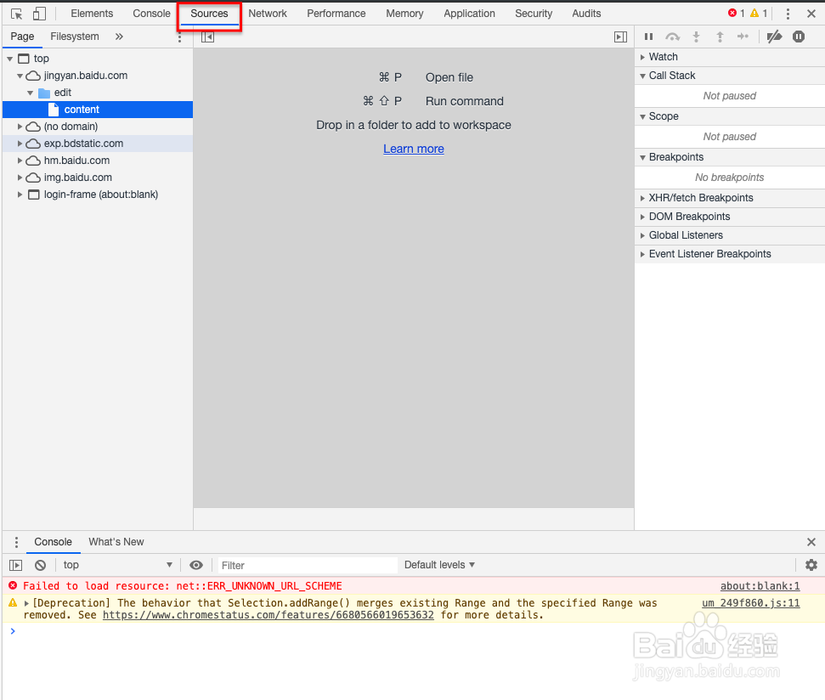Viewport: 825px width, 700px height.
Task: Open the about:blank:1 source link
Action: (x=760, y=586)
